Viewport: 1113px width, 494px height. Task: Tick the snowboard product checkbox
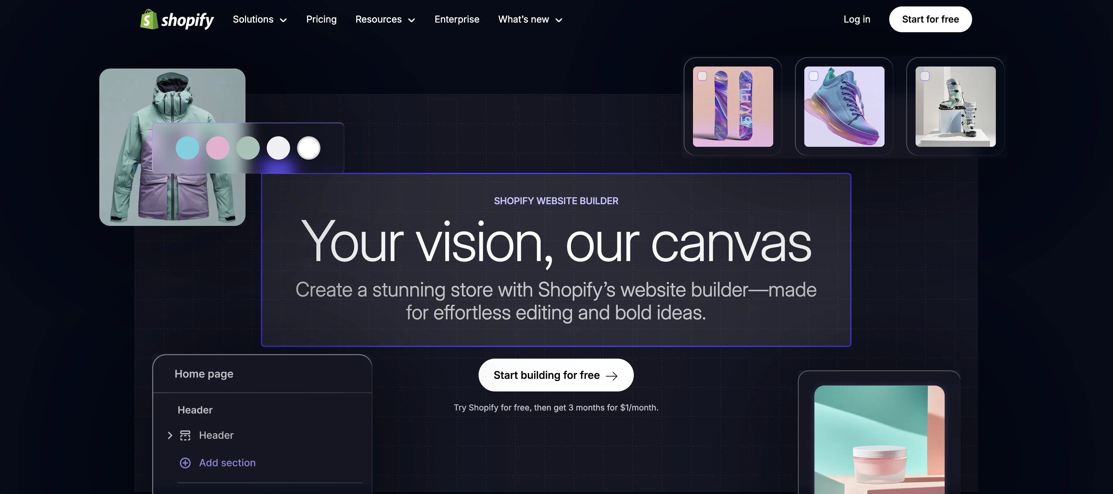(x=703, y=76)
